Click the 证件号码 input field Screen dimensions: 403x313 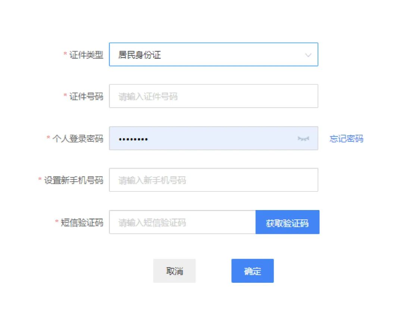[213, 96]
